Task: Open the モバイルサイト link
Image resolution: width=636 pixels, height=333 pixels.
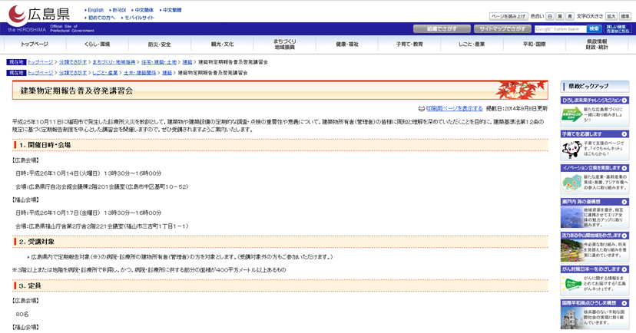Action: 139,18
